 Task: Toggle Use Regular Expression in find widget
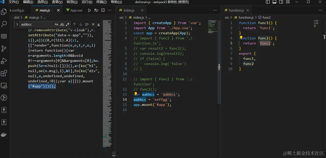coord(68,24)
